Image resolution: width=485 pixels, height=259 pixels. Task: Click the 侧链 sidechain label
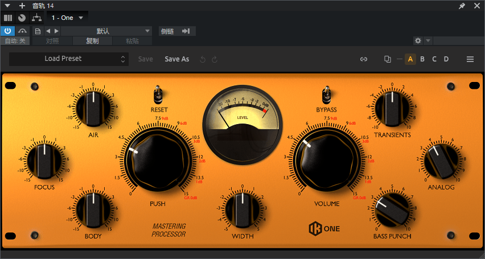pos(168,31)
